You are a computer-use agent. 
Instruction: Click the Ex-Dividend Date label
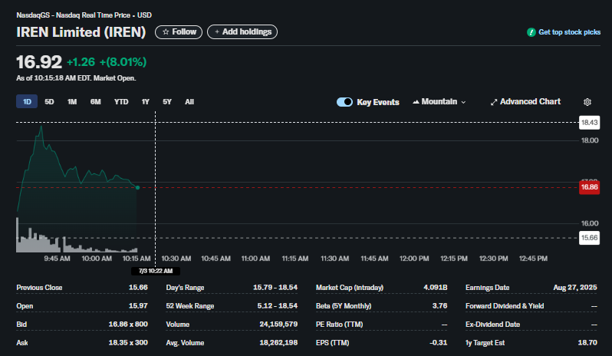[x=492, y=325]
